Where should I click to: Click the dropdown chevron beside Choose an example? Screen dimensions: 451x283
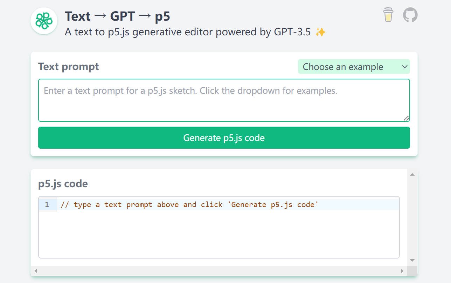(405, 66)
